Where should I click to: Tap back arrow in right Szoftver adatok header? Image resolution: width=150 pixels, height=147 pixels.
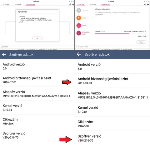(x=79, y=54)
